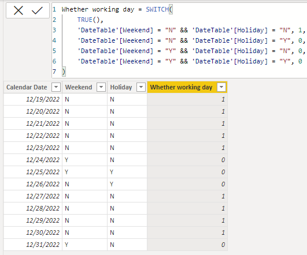This screenshot has width=307, height=255.
Task: Select the 12/27/2022 date cell
Action: click(33, 196)
